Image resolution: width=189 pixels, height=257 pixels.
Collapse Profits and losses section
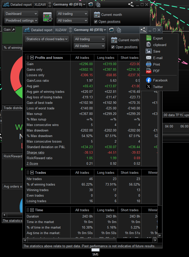tap(32, 58)
